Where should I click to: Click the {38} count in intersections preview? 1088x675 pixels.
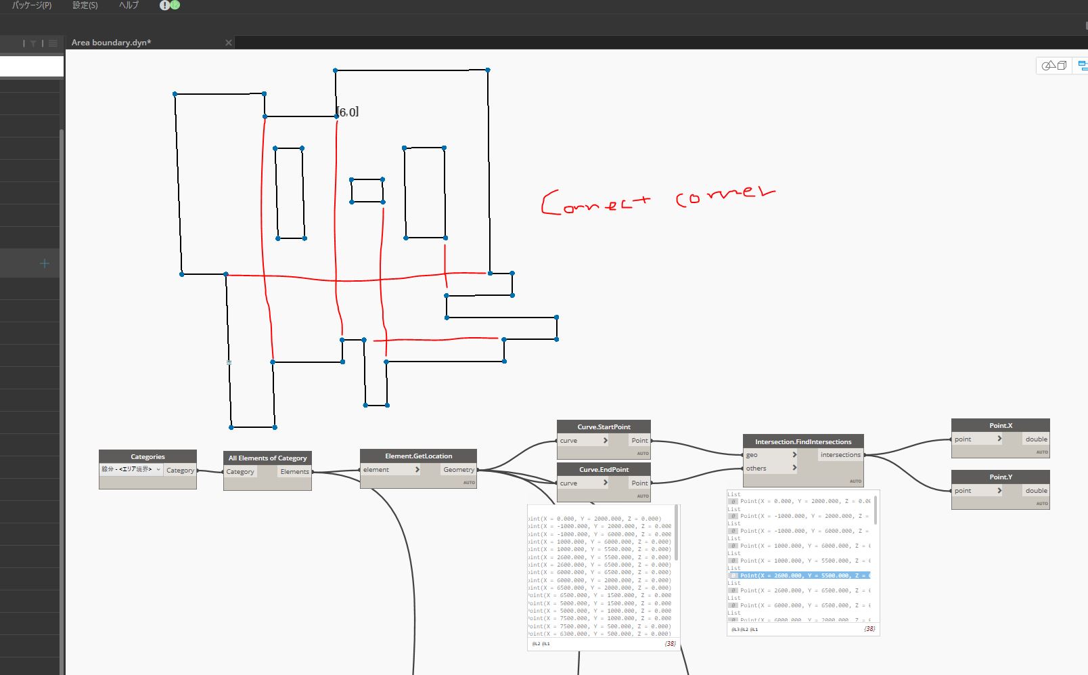pos(869,629)
